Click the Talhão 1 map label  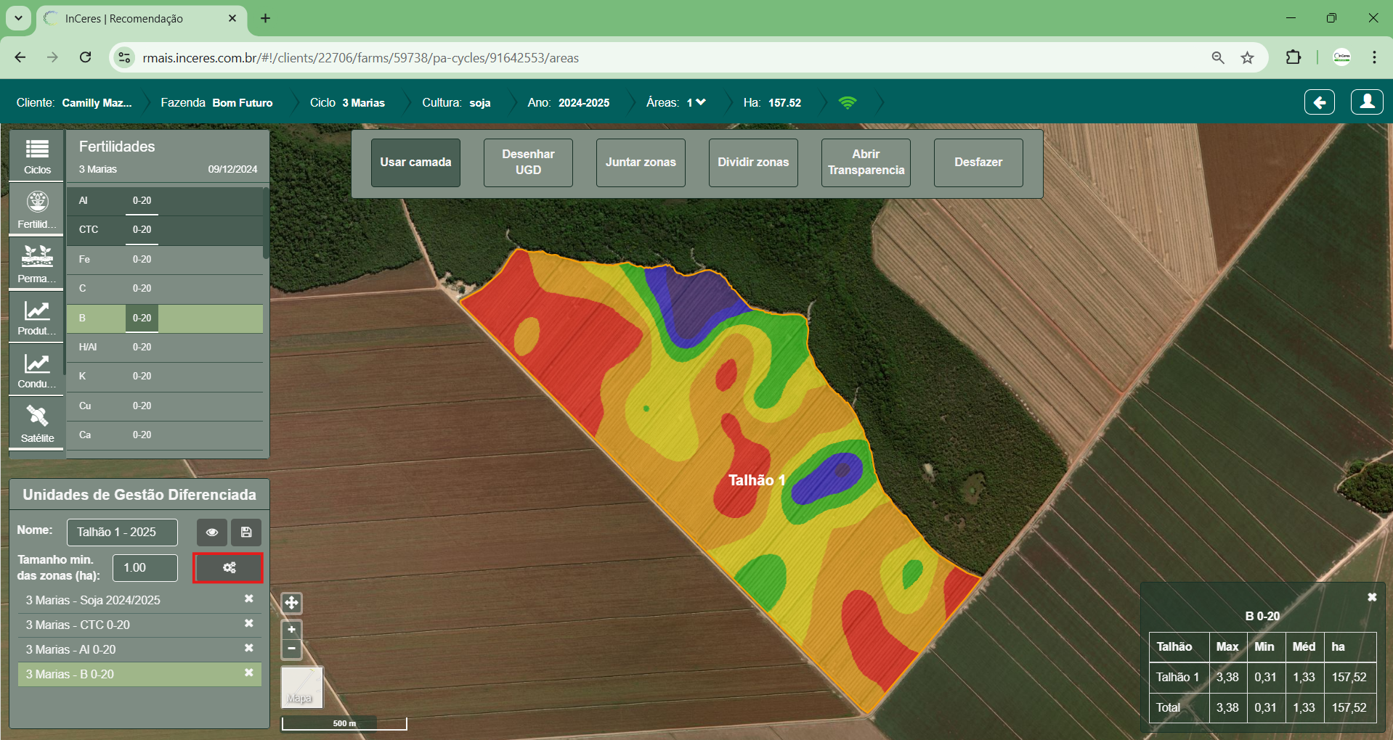(x=757, y=480)
